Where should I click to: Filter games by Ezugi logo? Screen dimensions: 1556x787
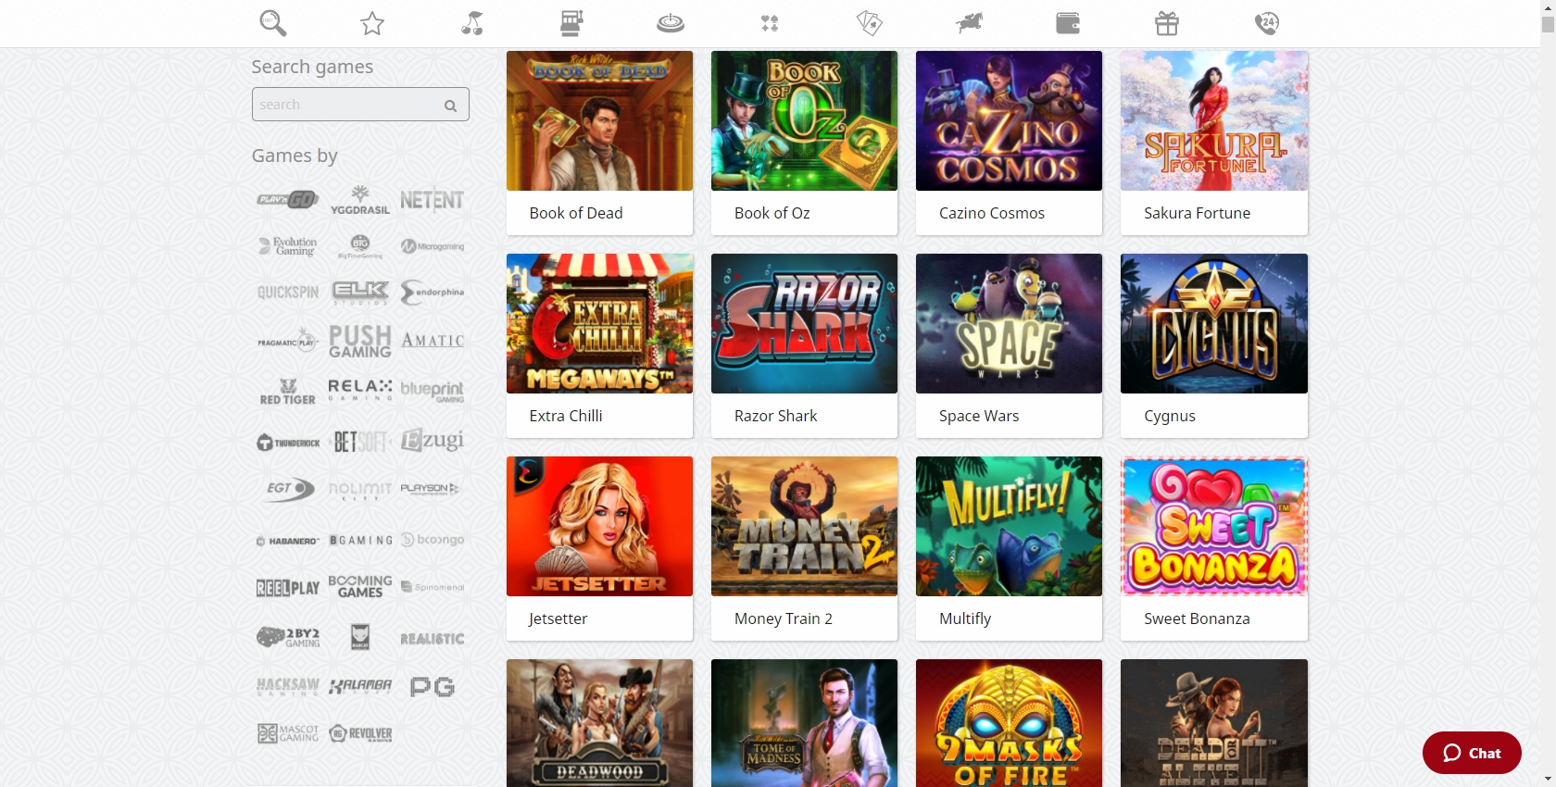click(433, 441)
